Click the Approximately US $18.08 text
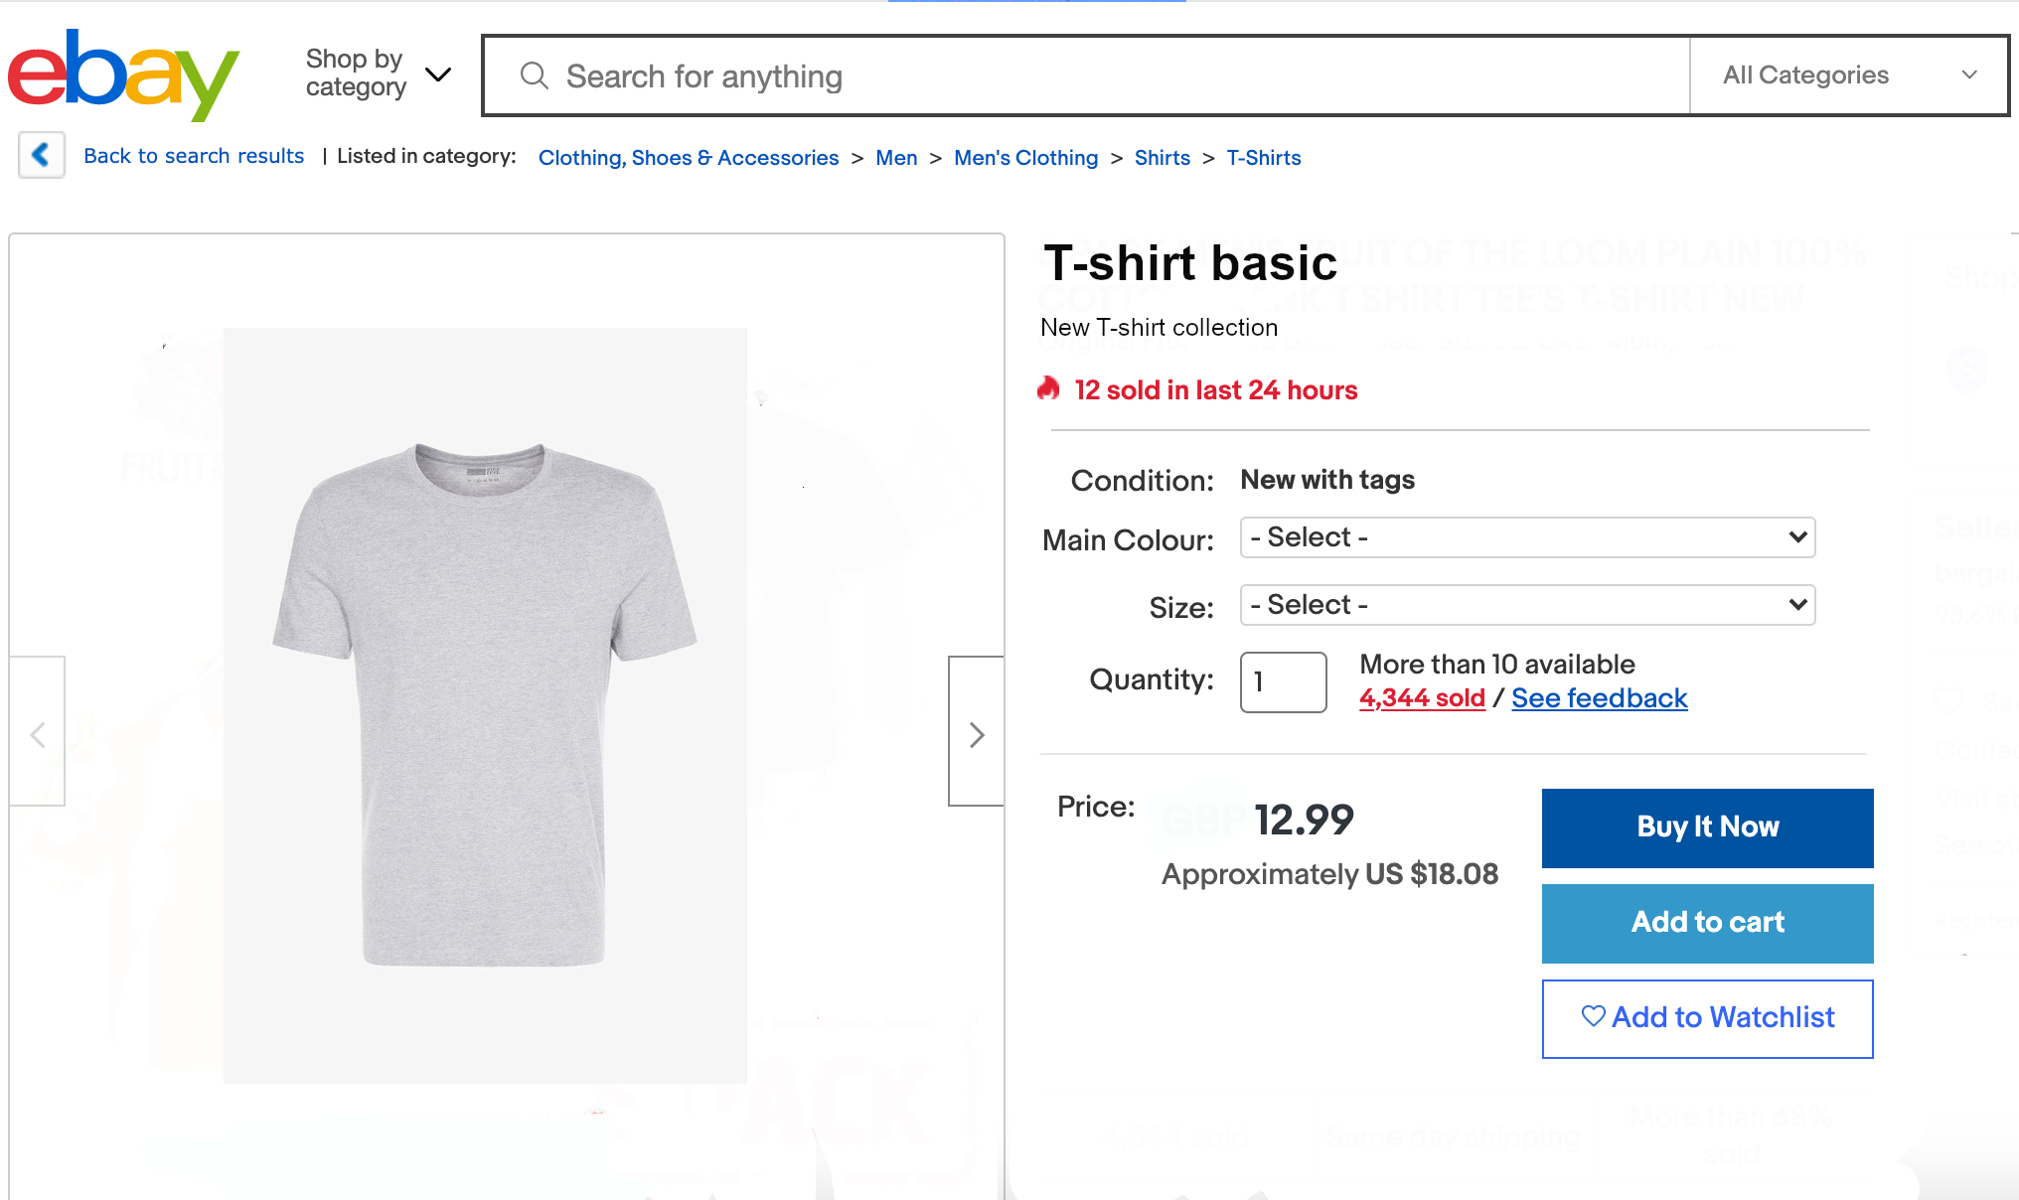The height and width of the screenshot is (1200, 2019). 1329,874
